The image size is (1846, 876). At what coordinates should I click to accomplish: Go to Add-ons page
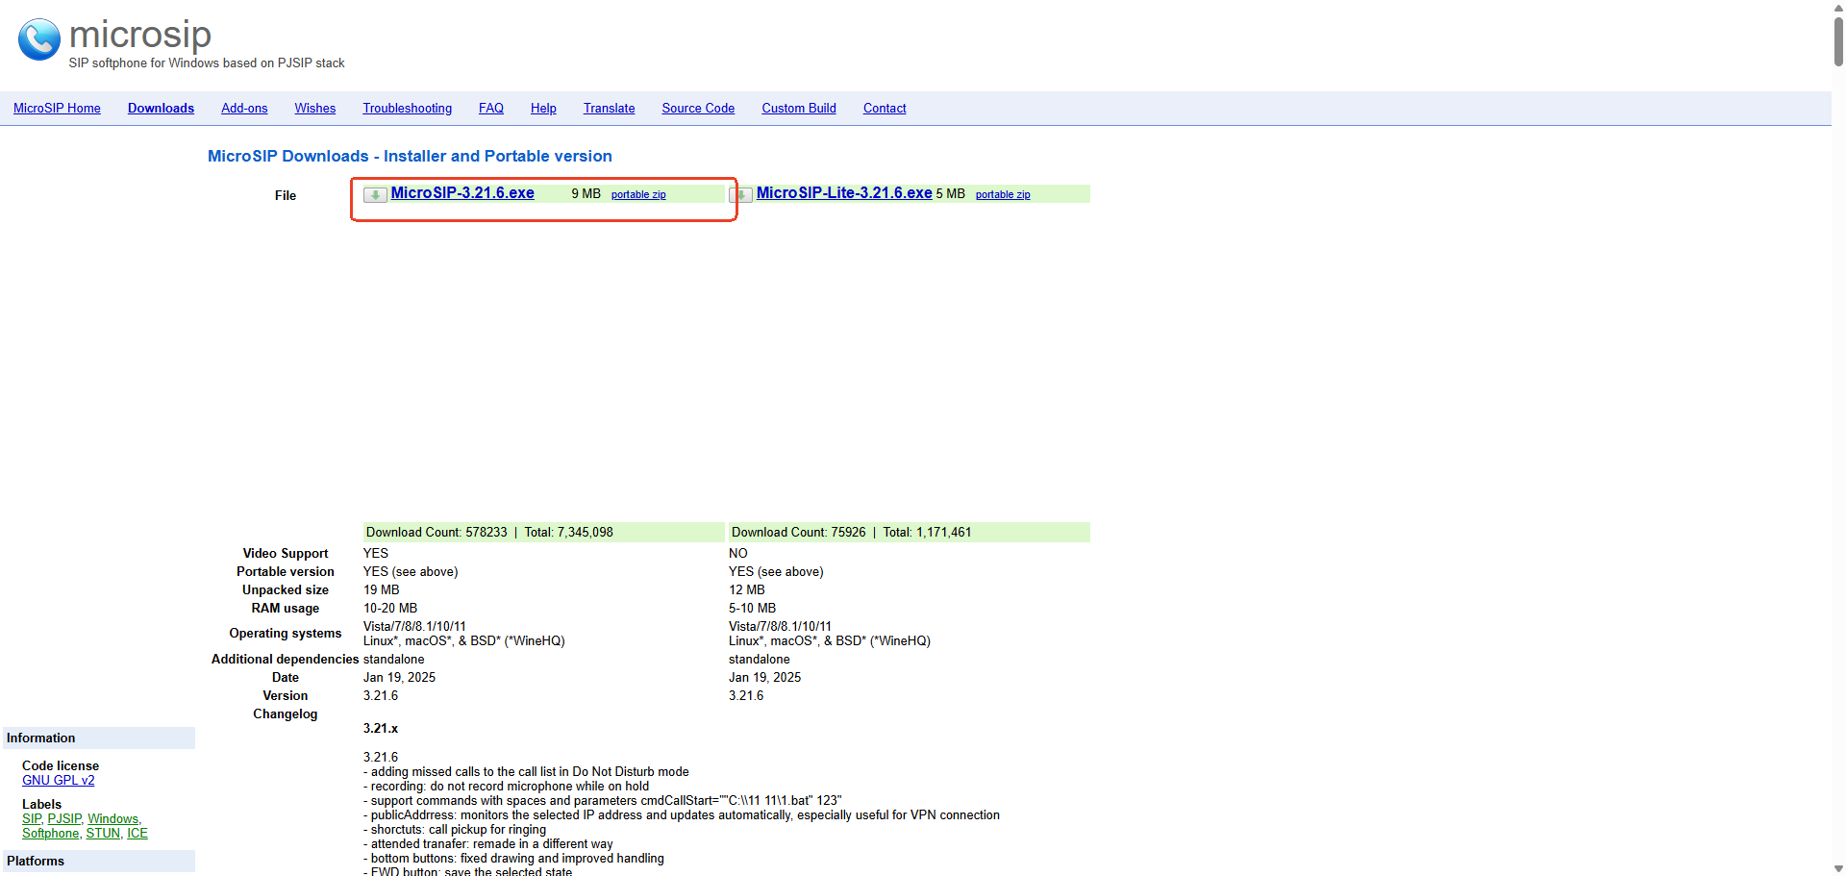click(244, 109)
